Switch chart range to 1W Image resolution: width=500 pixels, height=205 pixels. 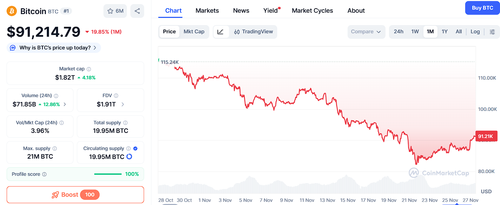point(415,32)
